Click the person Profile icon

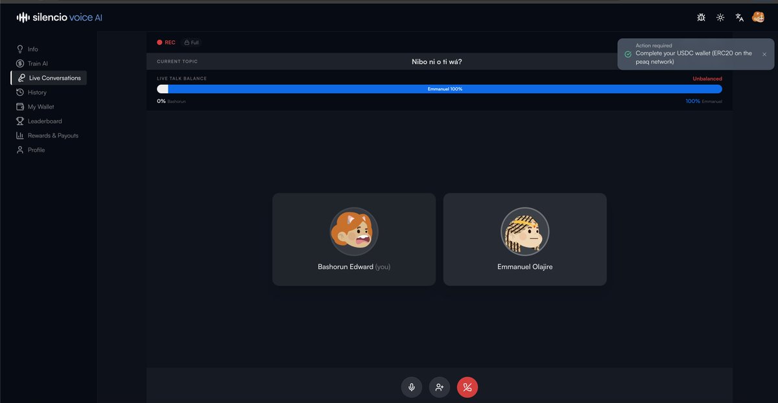coord(20,150)
